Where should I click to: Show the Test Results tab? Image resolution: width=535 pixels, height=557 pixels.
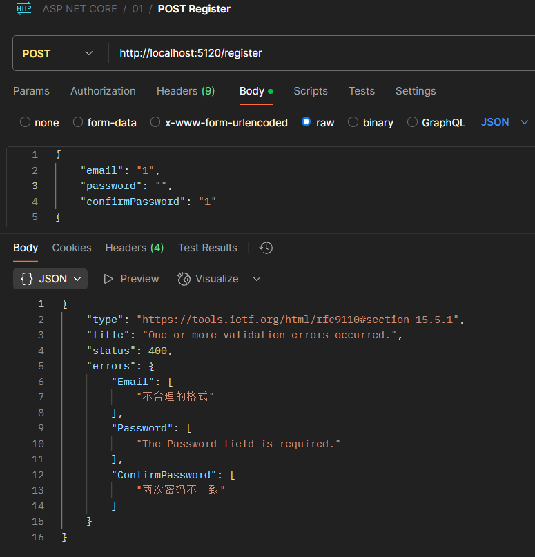(x=207, y=248)
